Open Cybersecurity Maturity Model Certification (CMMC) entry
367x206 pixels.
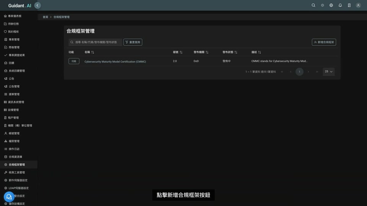[x=115, y=62]
